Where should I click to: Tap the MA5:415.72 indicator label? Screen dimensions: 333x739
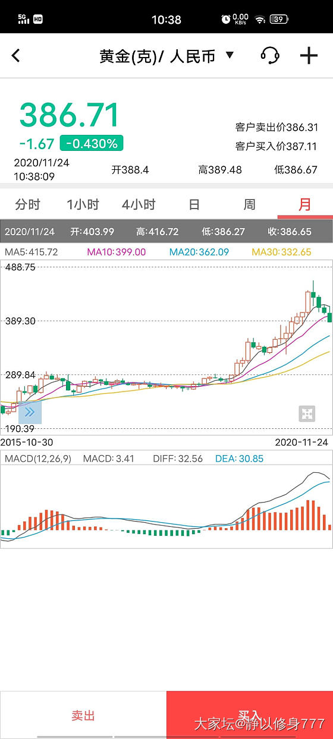[32, 252]
